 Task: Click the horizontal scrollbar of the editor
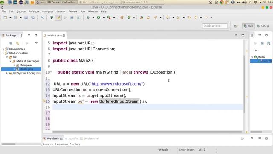(147, 132)
